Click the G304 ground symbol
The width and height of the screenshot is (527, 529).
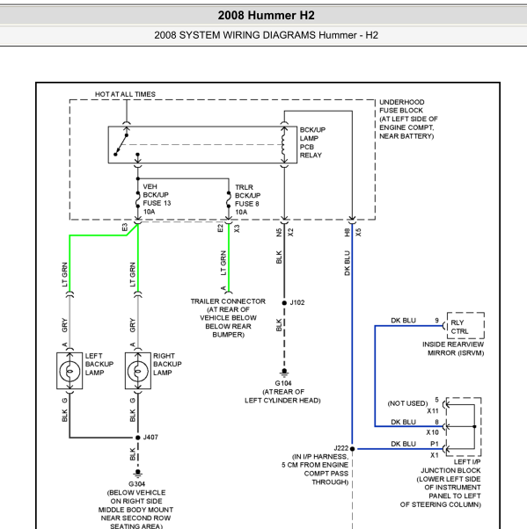pos(138,473)
